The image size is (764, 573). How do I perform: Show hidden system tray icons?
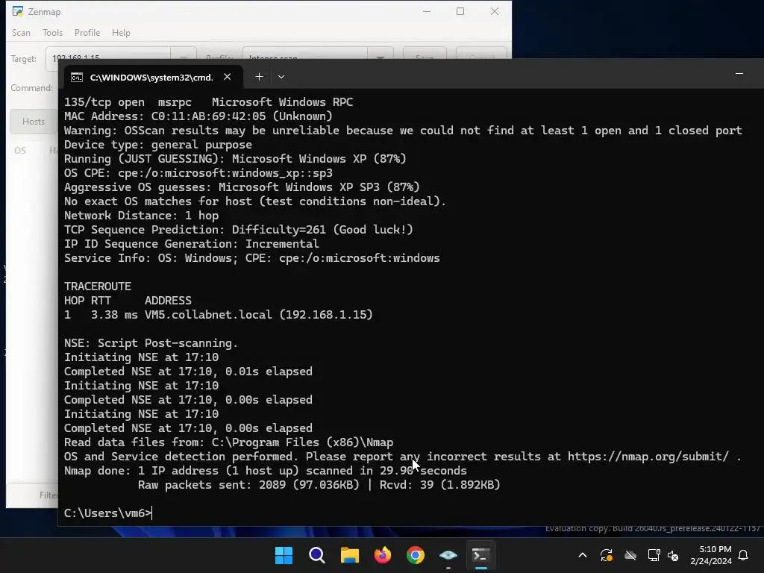point(582,555)
